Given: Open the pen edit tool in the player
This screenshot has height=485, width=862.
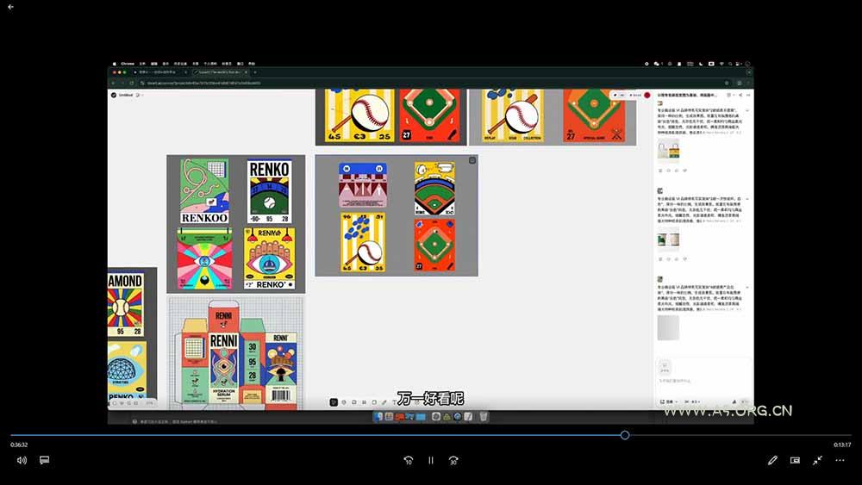Looking at the screenshot, I should click(x=772, y=460).
